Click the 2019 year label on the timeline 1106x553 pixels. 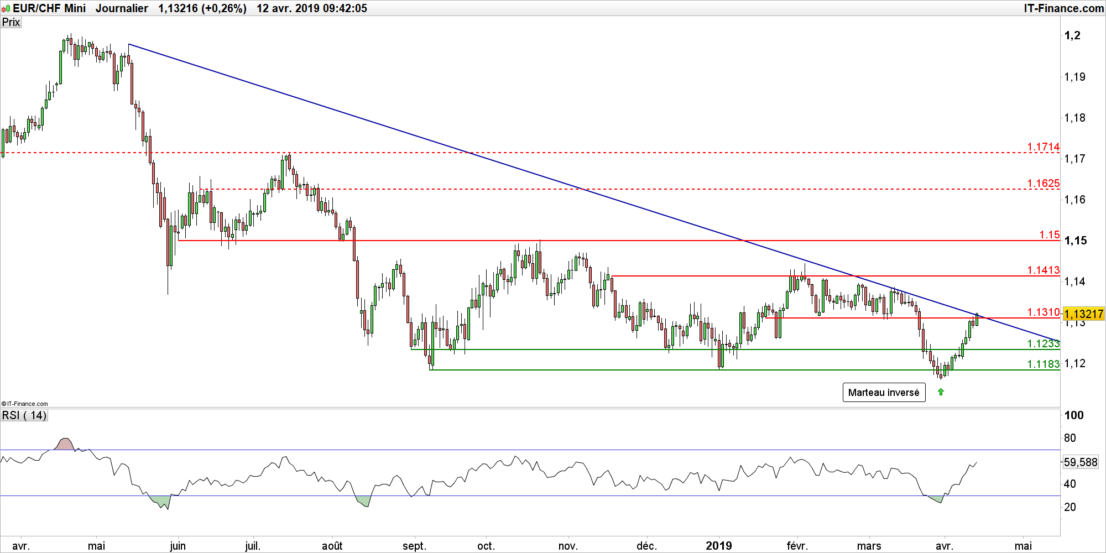(x=719, y=546)
